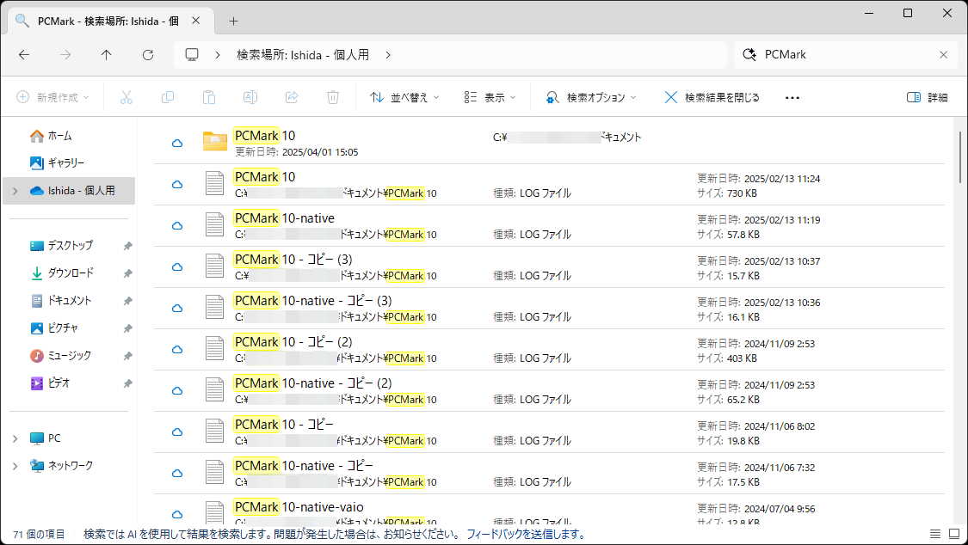This screenshot has height=545, width=968.
Task: Click the Paste icon in the toolbar
Action: coord(209,97)
